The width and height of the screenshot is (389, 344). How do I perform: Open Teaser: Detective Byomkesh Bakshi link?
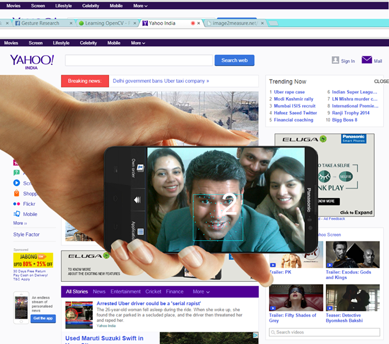tap(344, 318)
